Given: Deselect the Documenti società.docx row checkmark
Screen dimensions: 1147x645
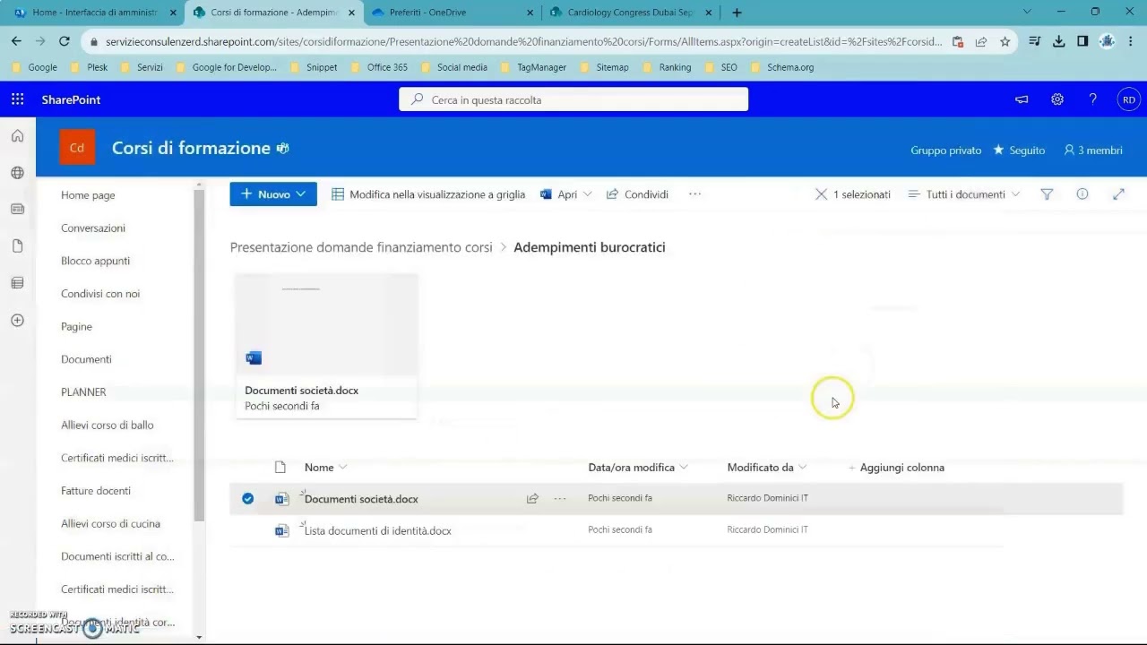Looking at the screenshot, I should [x=247, y=498].
